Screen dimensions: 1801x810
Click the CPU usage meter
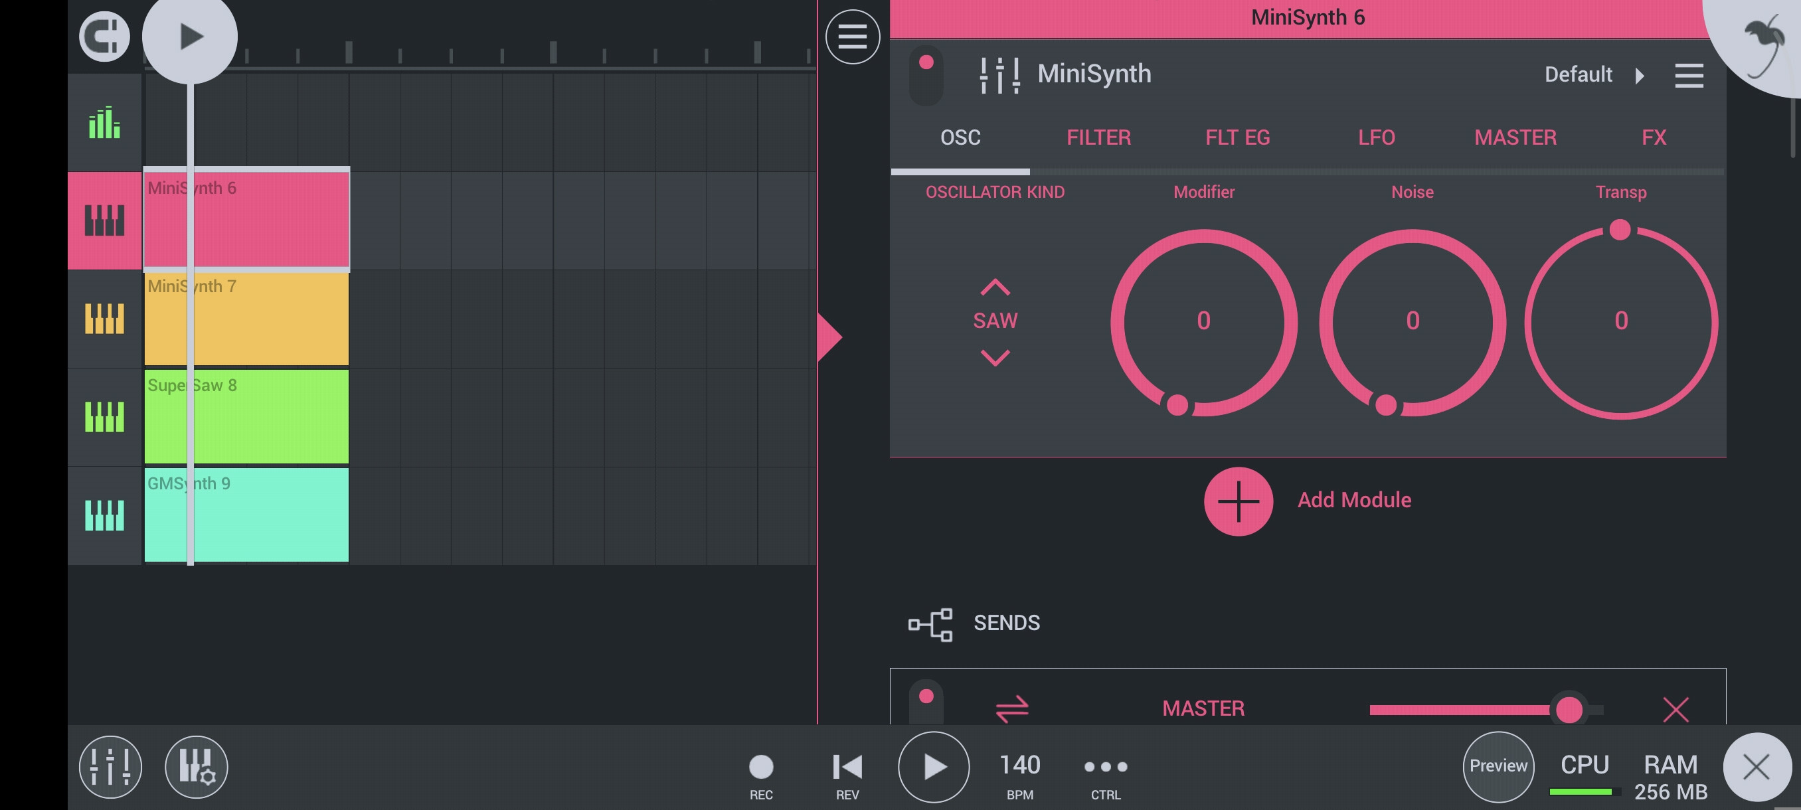tap(1585, 774)
